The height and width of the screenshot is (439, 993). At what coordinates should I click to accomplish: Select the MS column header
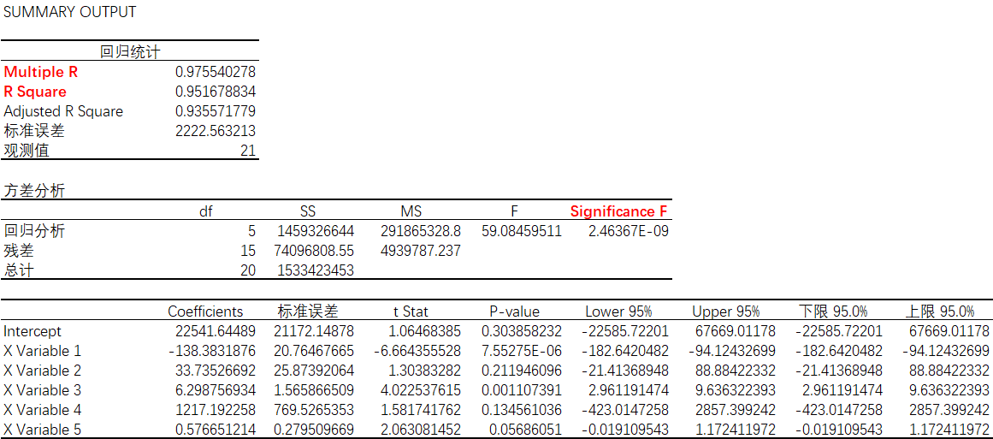coord(411,211)
